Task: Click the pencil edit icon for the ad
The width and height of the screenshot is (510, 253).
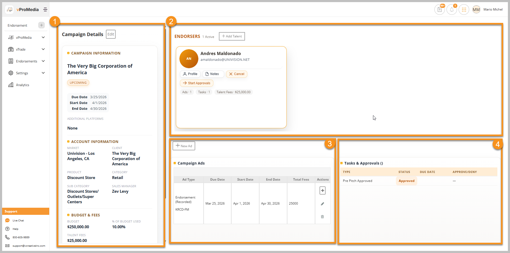Action: pos(322,204)
